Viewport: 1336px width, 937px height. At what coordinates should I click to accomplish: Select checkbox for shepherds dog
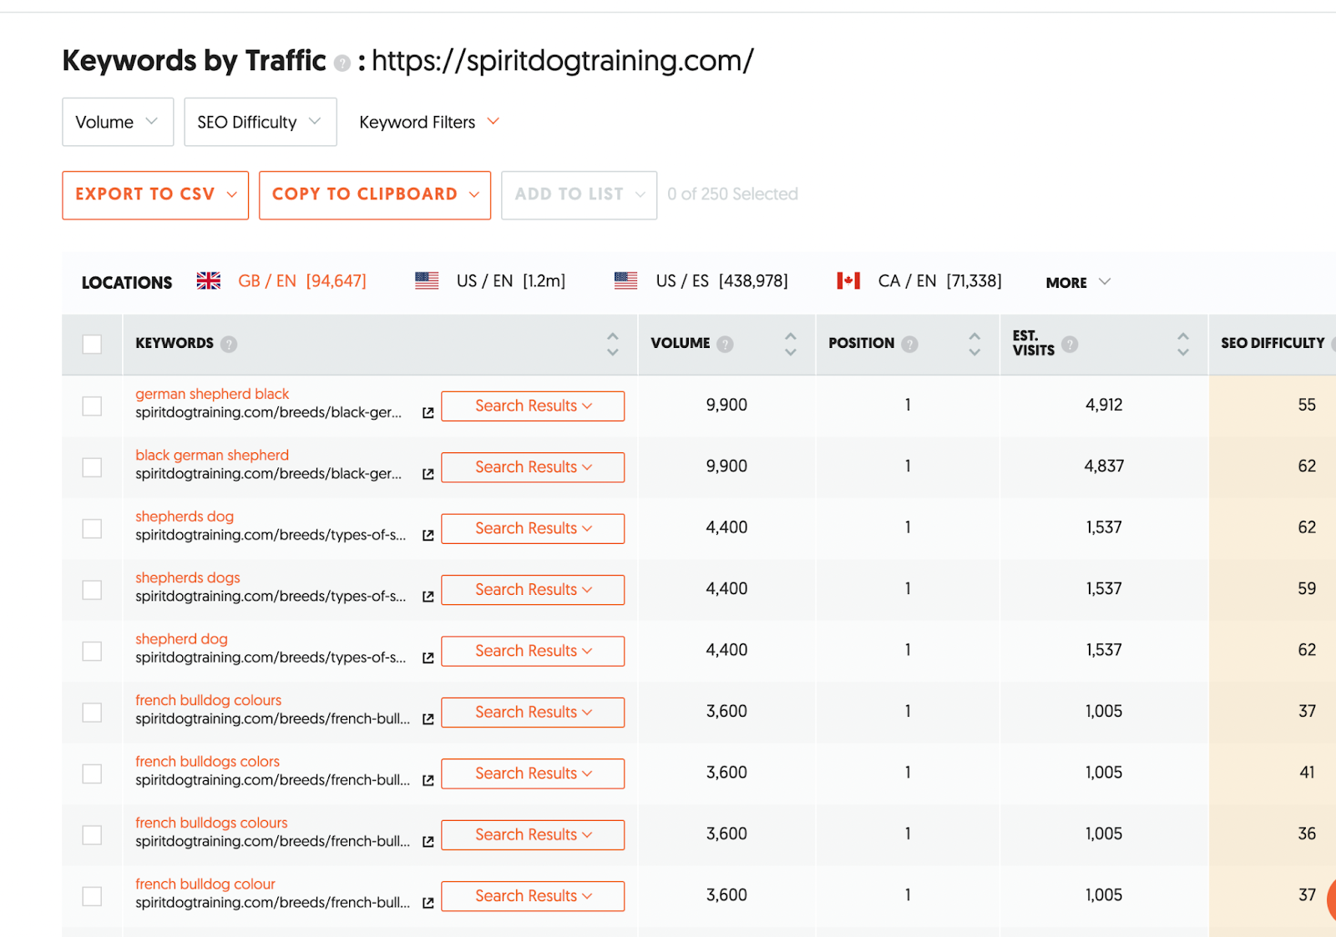point(92,529)
